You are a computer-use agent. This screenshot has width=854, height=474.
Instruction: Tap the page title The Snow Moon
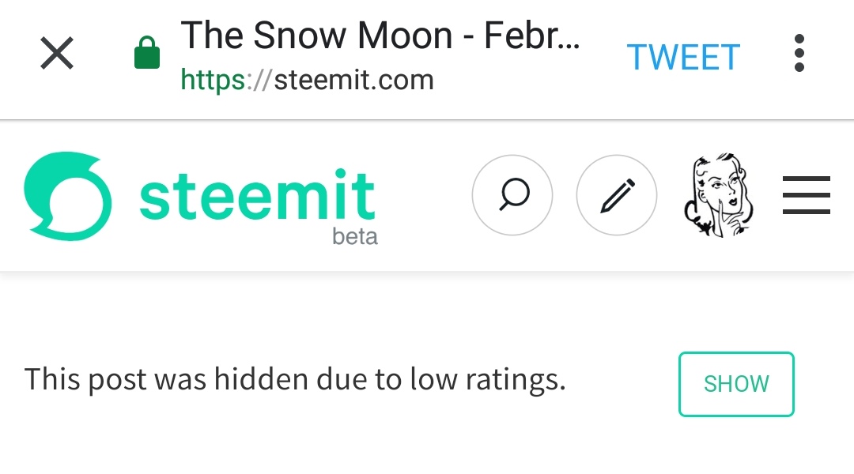click(316, 36)
